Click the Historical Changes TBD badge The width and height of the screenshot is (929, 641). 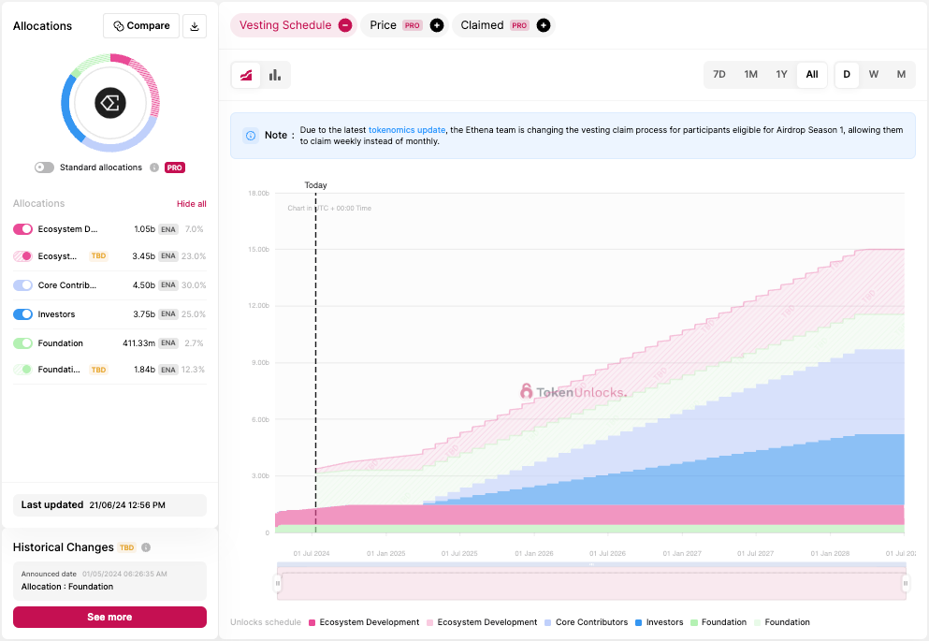(127, 548)
